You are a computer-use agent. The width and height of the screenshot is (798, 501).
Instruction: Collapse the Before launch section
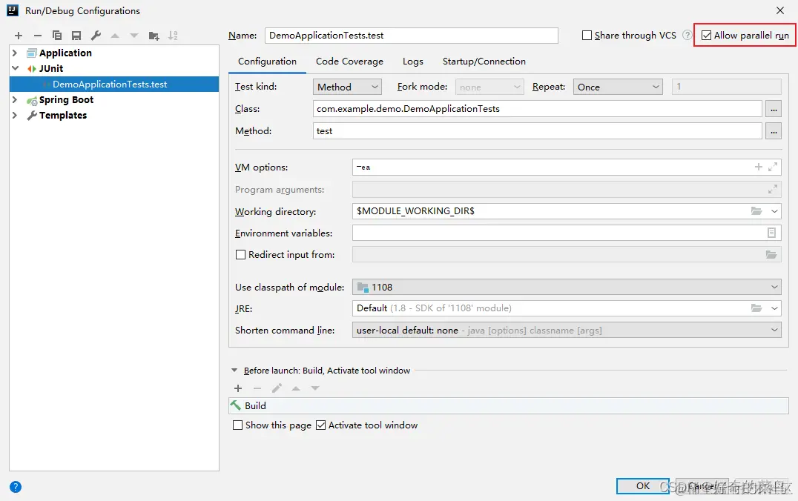coord(234,371)
